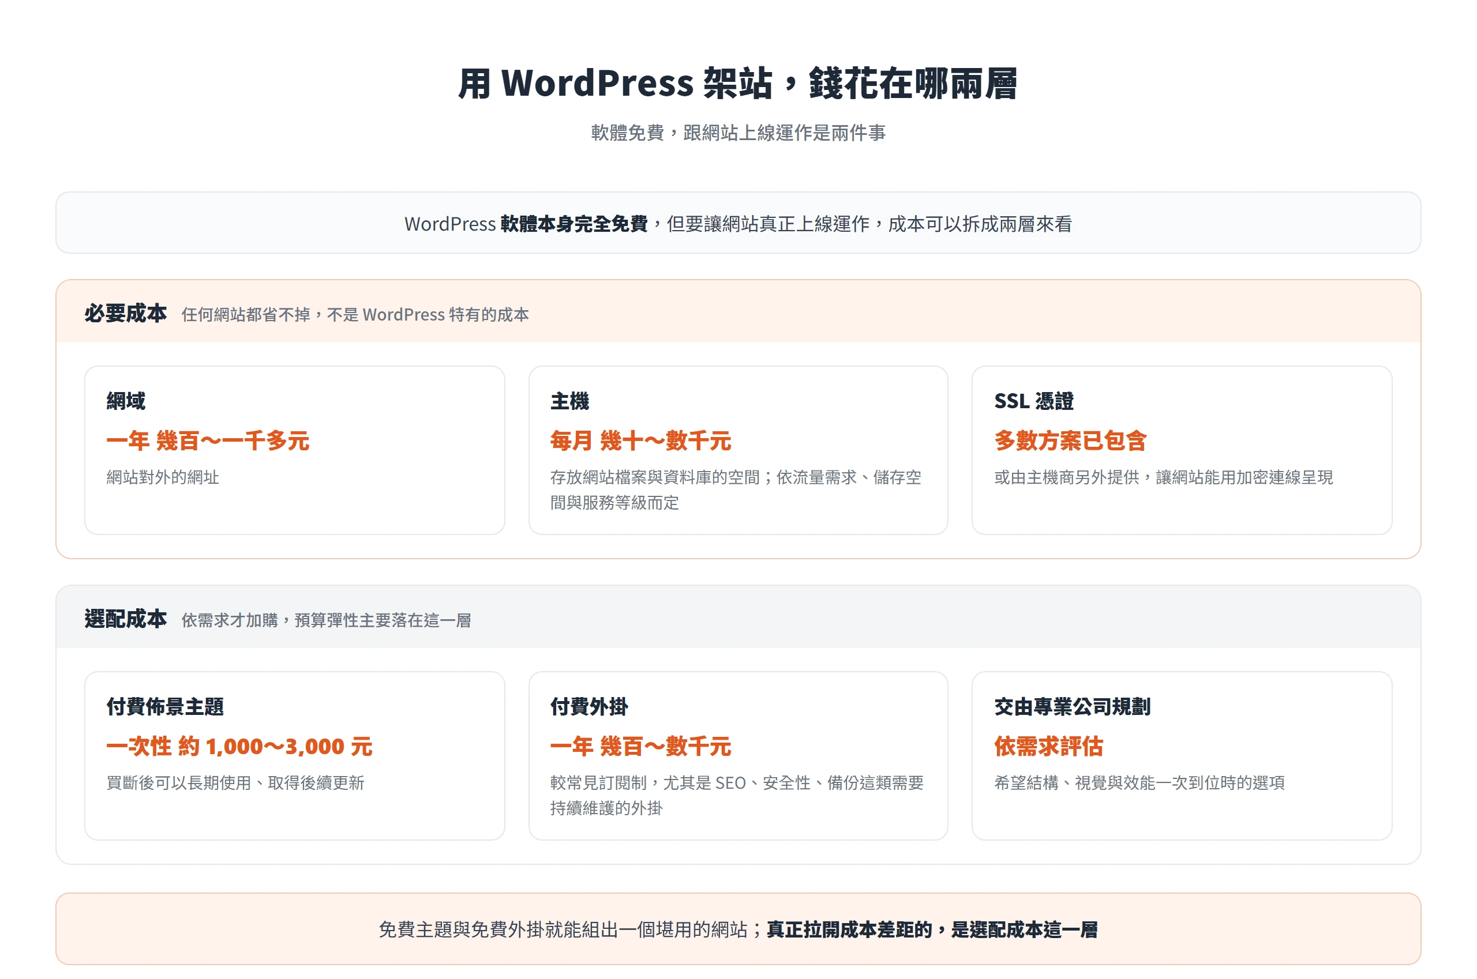Click the bold text 真正拉開成本差距的，是選配成本這一層

point(932,929)
